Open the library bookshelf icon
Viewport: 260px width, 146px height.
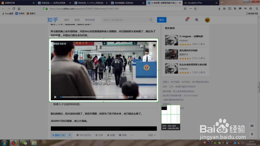click(x=225, y=9)
